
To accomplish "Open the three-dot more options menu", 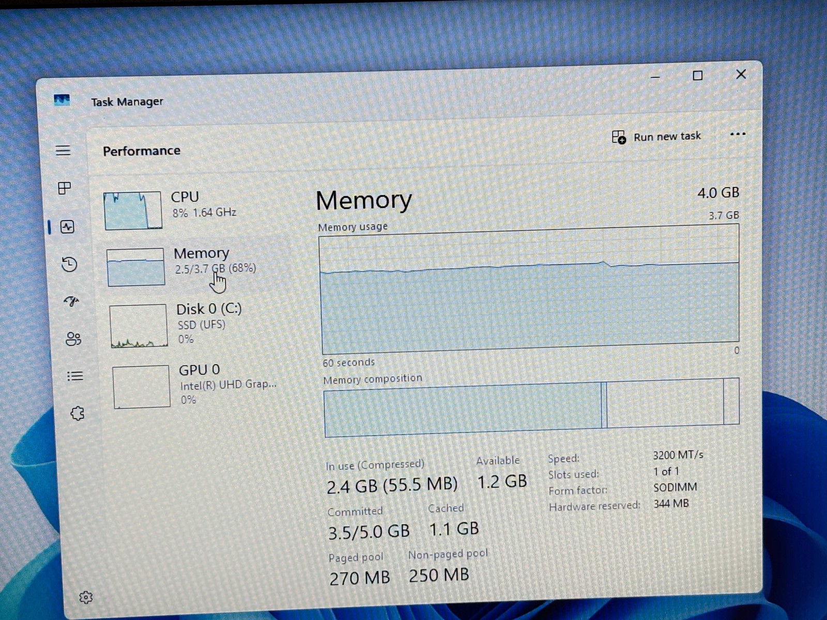I will [x=738, y=134].
